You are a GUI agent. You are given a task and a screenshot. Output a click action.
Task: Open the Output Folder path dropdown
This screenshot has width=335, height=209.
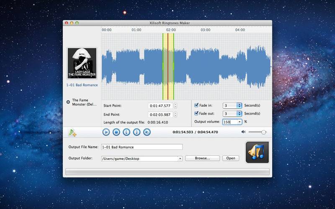180,159
